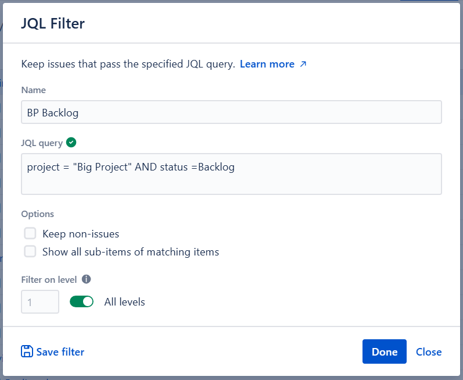Click the floppy disk save icon
The height and width of the screenshot is (380, 463).
(27, 351)
